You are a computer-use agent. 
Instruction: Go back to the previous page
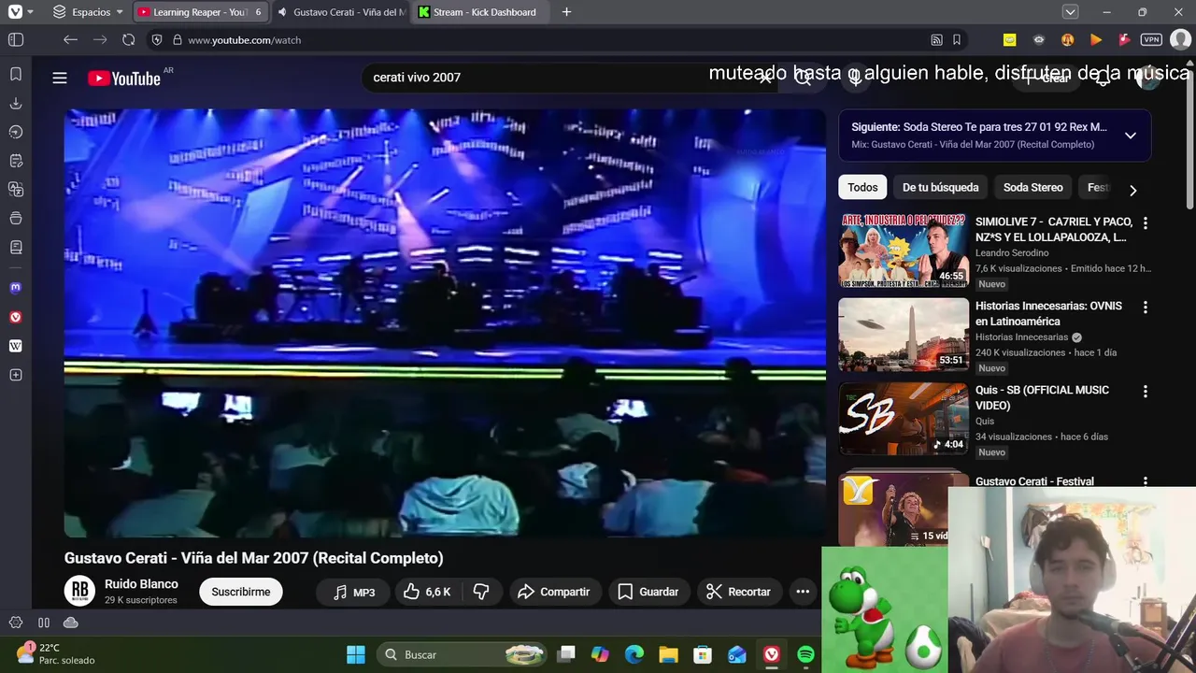(70, 40)
